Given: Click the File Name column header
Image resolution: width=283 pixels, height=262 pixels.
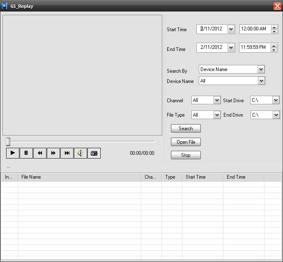Looking at the screenshot, I should 79,177.
